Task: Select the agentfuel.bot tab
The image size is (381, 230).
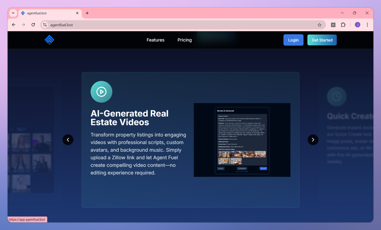Action: point(50,13)
